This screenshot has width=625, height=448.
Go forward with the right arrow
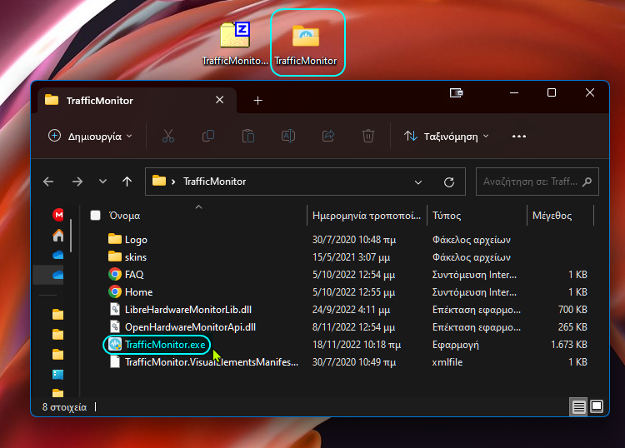point(77,182)
